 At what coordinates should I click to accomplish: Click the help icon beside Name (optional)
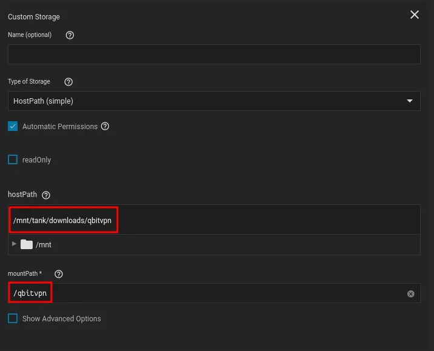[70, 35]
